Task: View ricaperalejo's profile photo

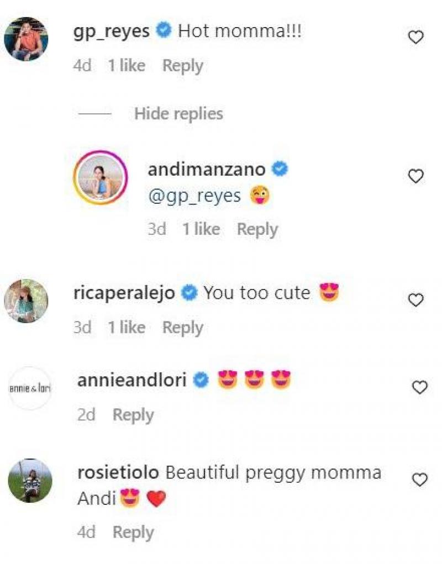Action: pos(26,301)
